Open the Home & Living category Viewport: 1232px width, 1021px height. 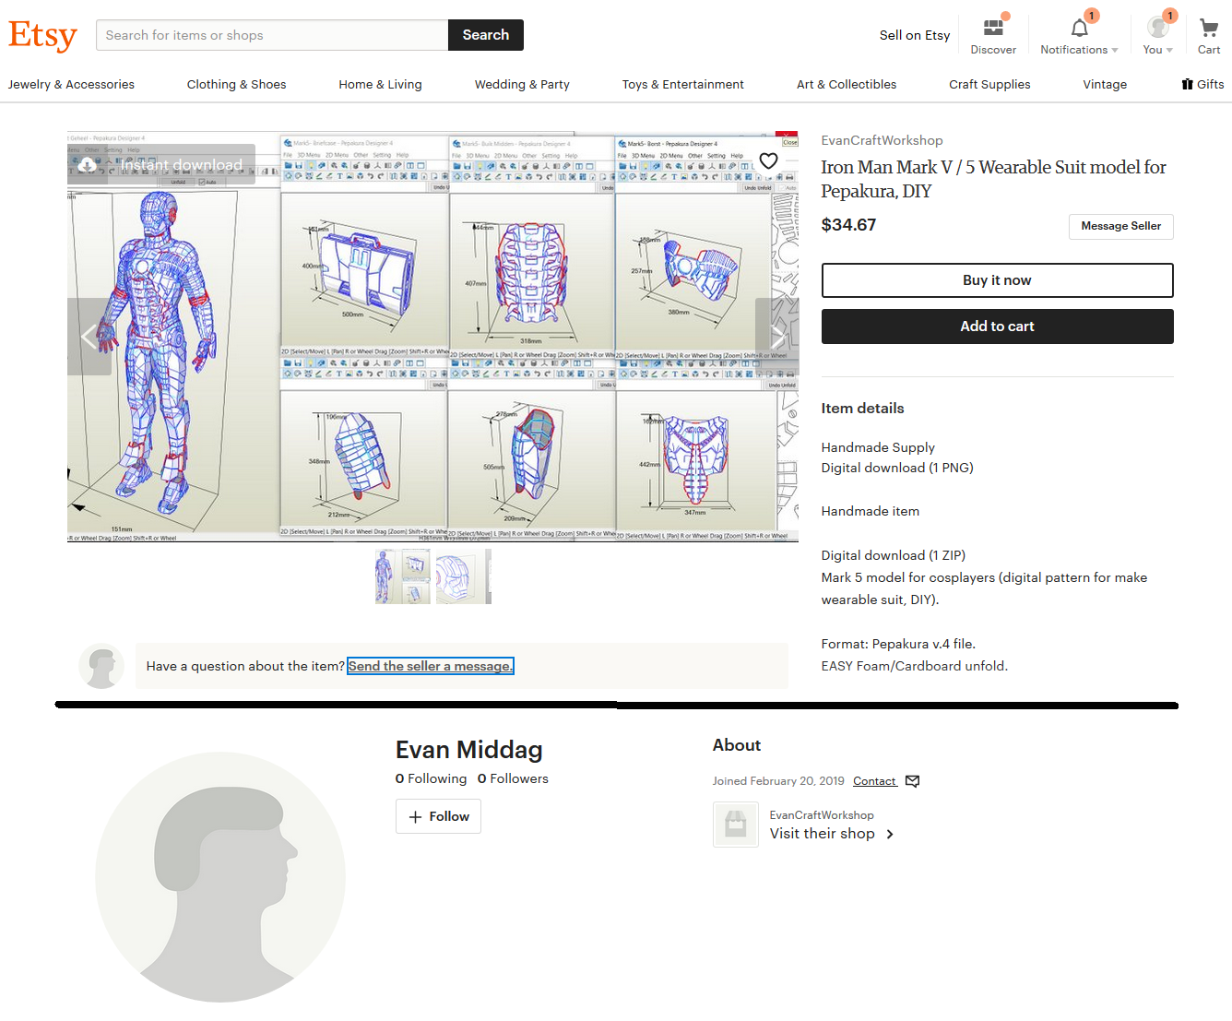(380, 84)
